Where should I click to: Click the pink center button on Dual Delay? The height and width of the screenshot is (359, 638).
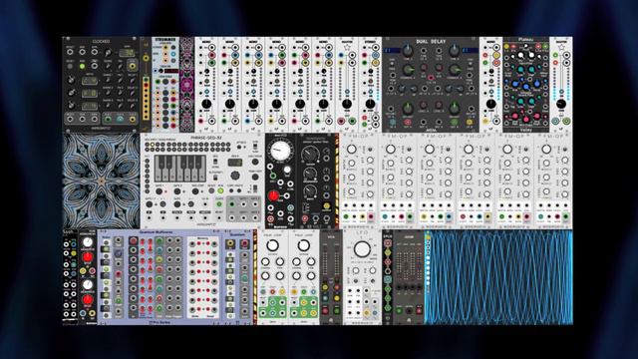[431, 78]
